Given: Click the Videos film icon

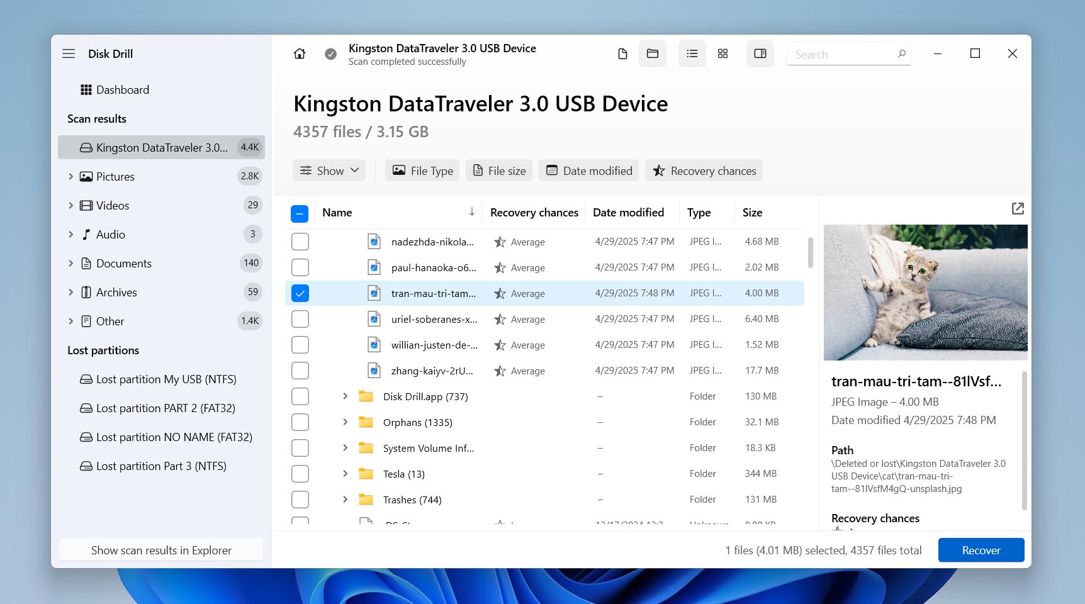Looking at the screenshot, I should 86,206.
